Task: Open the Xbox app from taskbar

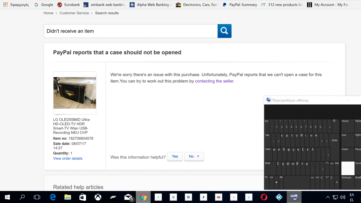Action: (x=98, y=197)
